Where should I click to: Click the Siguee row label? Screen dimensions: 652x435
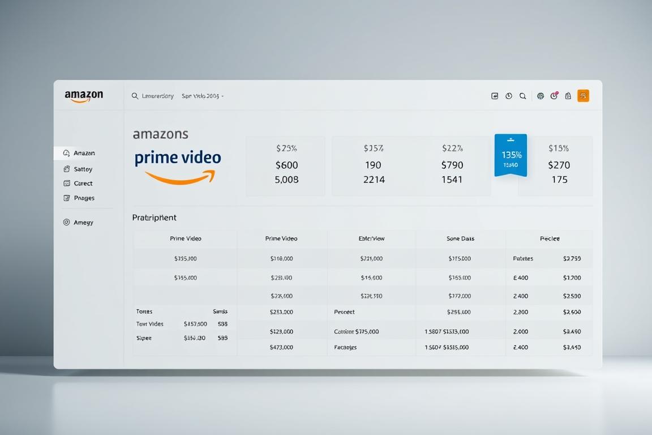coord(144,338)
